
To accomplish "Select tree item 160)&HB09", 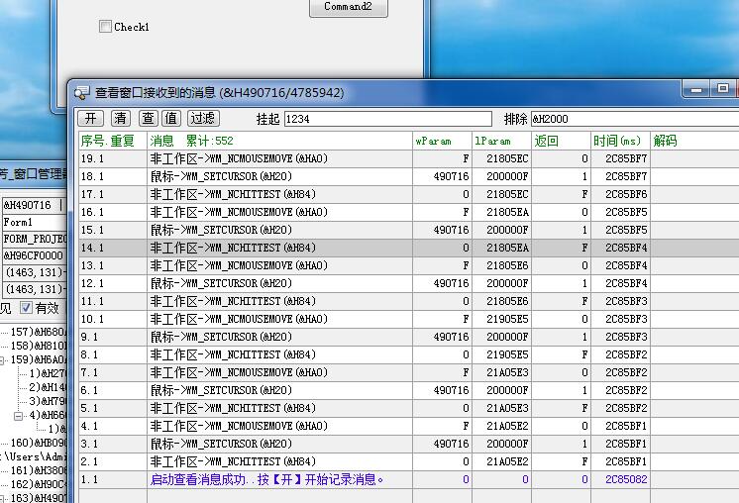I will (39, 443).
